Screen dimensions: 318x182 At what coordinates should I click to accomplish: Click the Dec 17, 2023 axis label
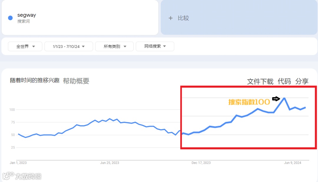(201, 163)
